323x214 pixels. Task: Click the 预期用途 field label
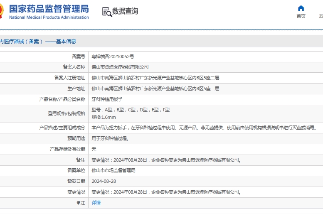(76, 138)
